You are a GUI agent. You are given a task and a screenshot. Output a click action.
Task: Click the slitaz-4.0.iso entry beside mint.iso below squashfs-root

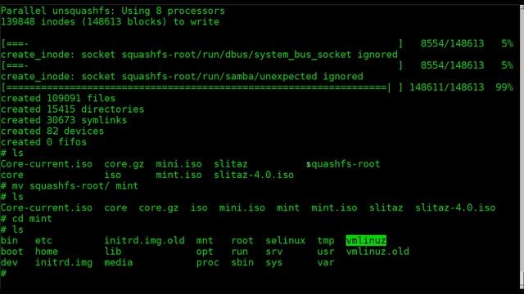pyautogui.click(x=254, y=175)
